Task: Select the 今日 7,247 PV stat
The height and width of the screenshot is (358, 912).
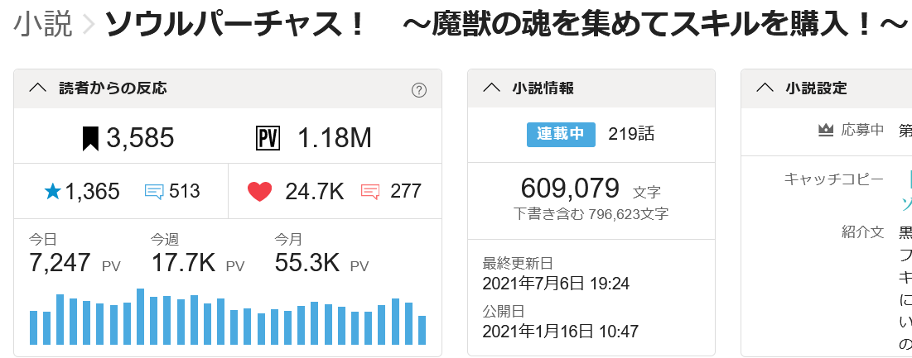Action: 75,255
